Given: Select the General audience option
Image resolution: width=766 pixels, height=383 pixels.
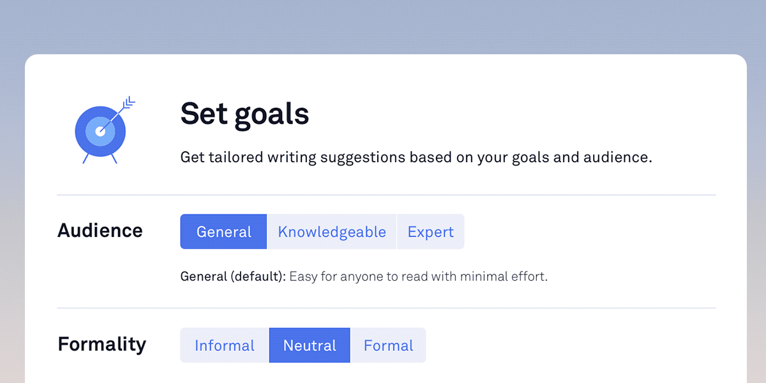Looking at the screenshot, I should pyautogui.click(x=223, y=232).
